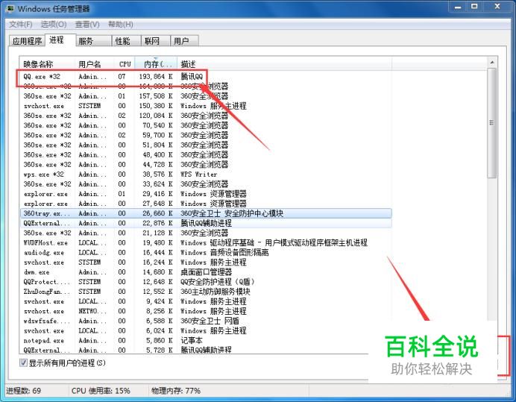Select the wdswfsafe process row
This screenshot has width=516, height=402.
click(206, 321)
